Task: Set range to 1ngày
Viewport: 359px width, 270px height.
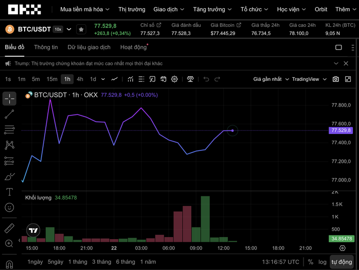Action: coord(35,262)
